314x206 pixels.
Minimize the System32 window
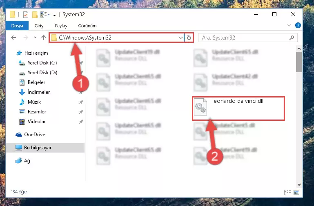pos(256,14)
